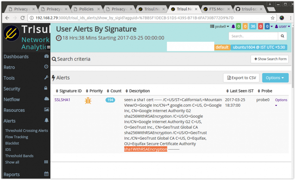Click the Show all grid icon

click(x=46, y=162)
